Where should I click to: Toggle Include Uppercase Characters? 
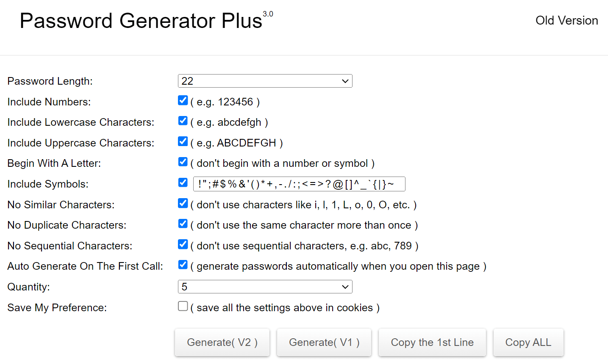coord(183,141)
